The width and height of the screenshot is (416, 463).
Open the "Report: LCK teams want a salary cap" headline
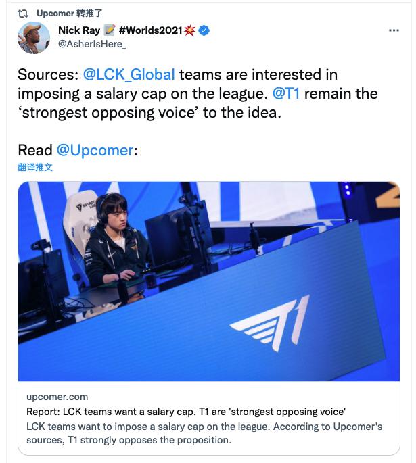click(x=186, y=412)
